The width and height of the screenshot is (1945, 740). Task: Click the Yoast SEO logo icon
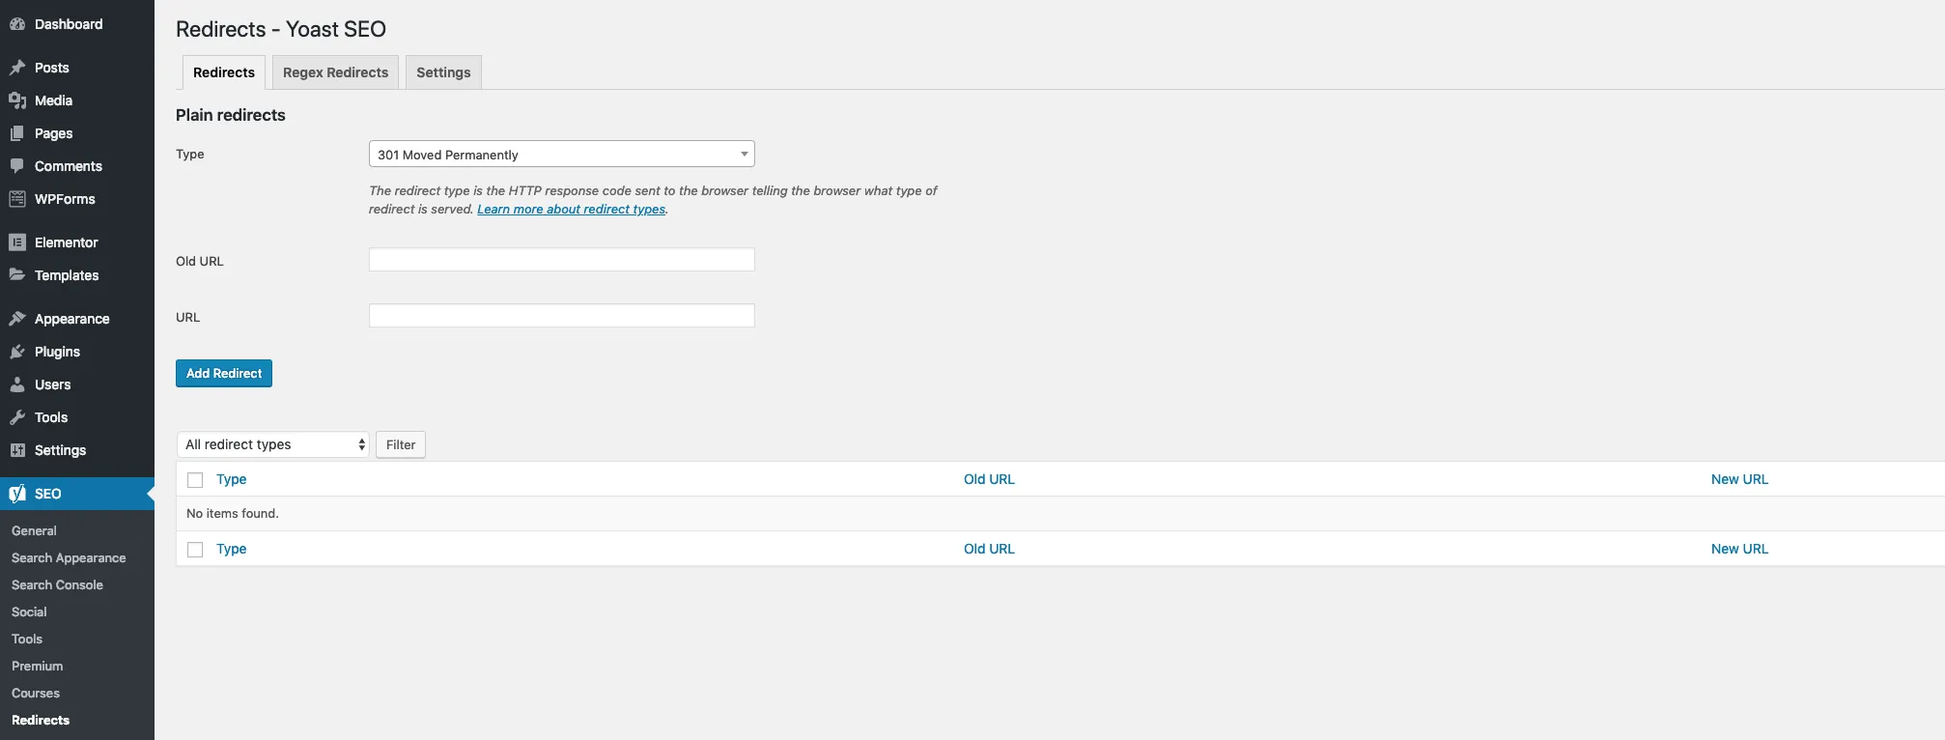[x=17, y=494]
